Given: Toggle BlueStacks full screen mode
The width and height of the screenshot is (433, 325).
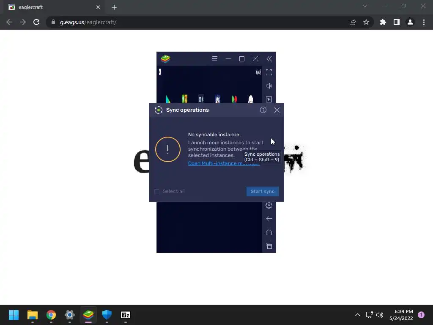Looking at the screenshot, I should click(x=269, y=72).
